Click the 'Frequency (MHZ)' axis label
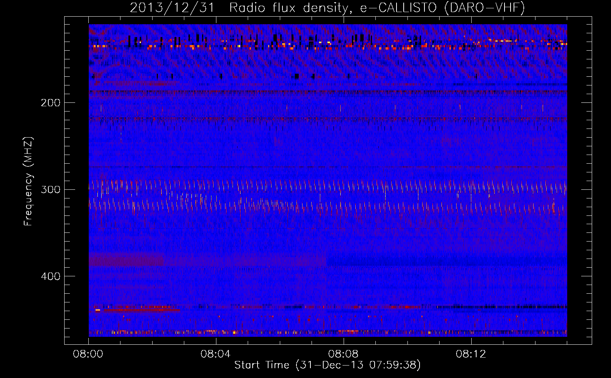 [x=28, y=181]
